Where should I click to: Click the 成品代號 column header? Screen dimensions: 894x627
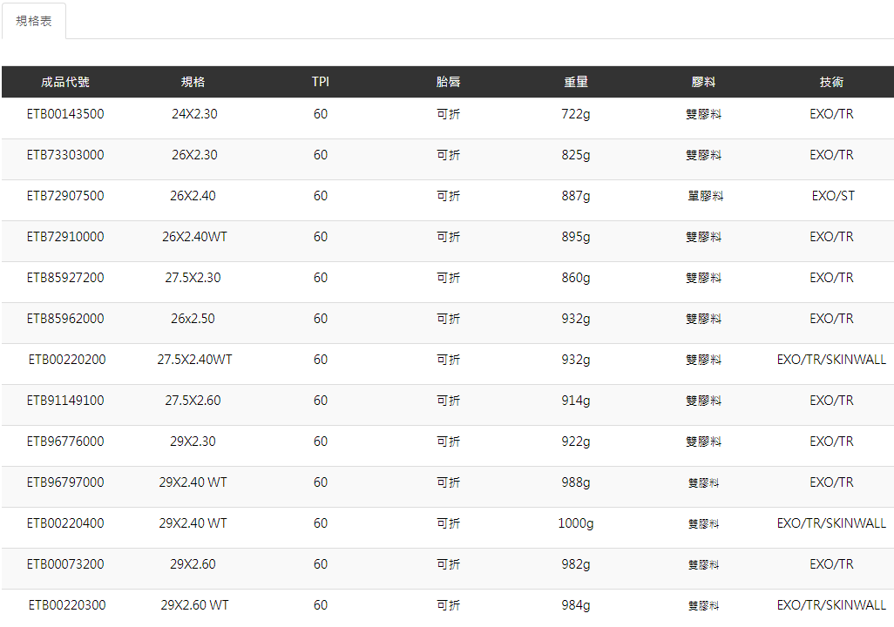[65, 82]
